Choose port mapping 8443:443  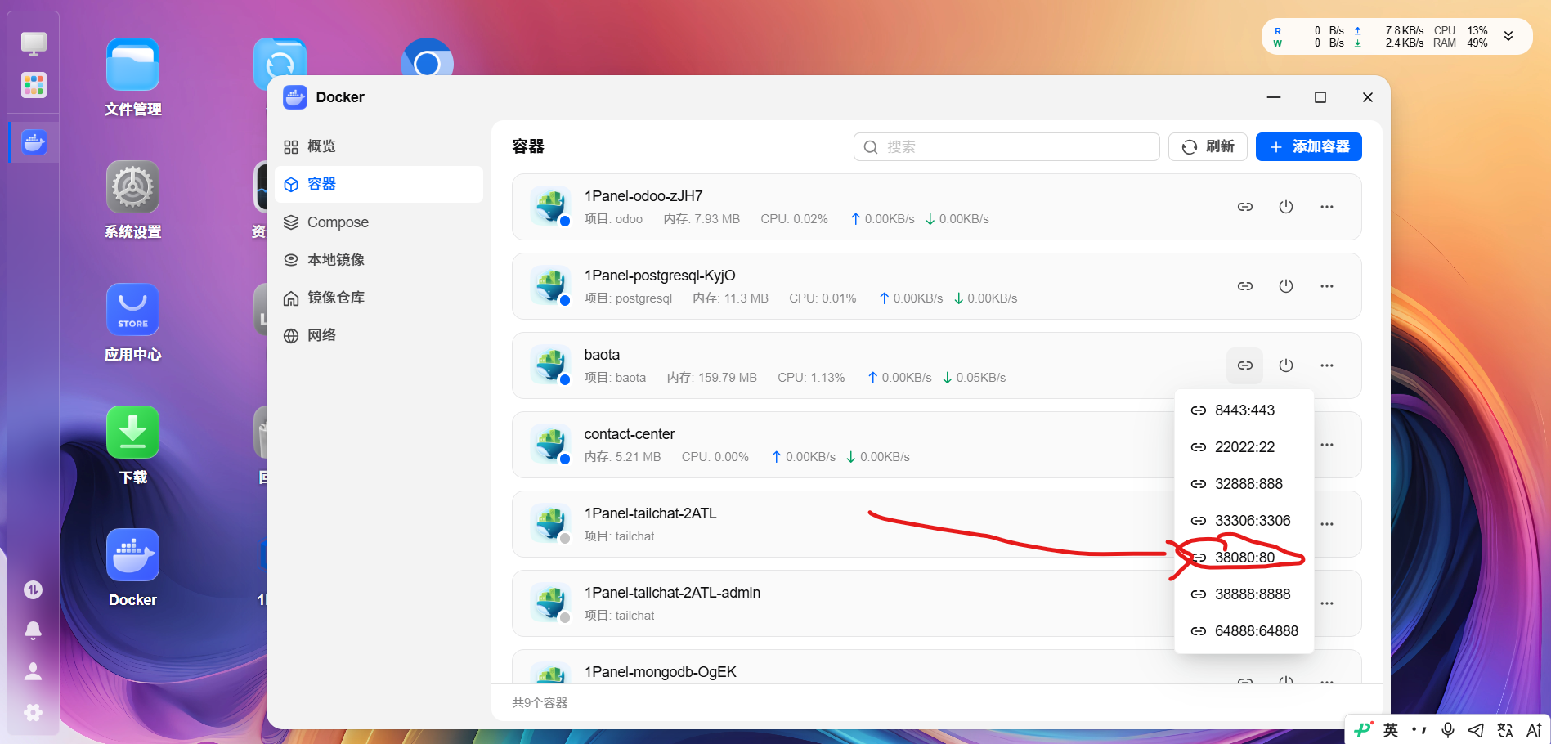(x=1244, y=410)
